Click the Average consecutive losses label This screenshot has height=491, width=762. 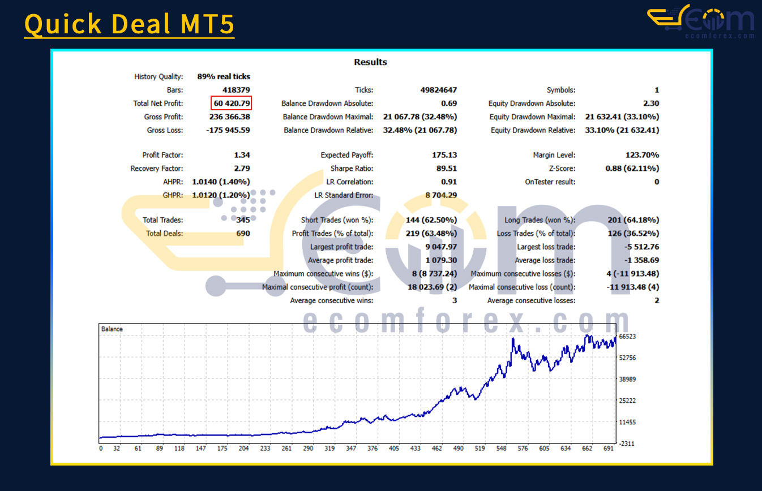pos(532,301)
